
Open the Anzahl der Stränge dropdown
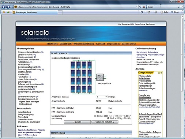click(101, 97)
